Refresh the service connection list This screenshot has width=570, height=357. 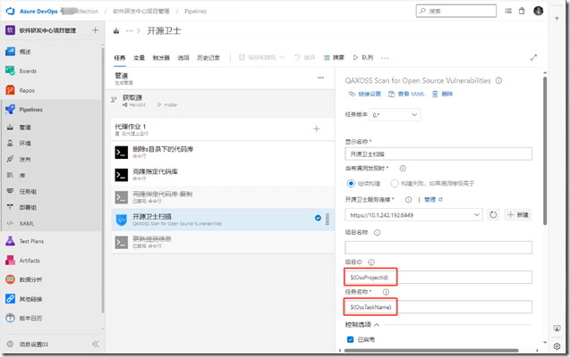[x=493, y=215]
